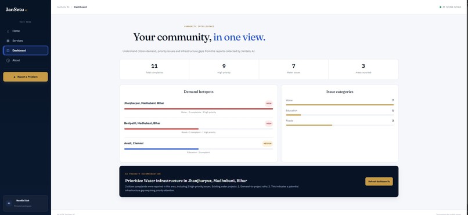Open the Services menu item
Image resolution: width=468 pixels, height=215 pixels.
pos(26,41)
